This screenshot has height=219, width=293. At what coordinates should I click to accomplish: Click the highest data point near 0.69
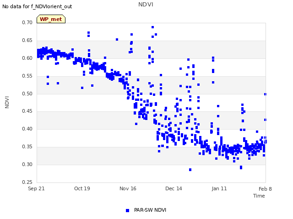(x=152, y=27)
